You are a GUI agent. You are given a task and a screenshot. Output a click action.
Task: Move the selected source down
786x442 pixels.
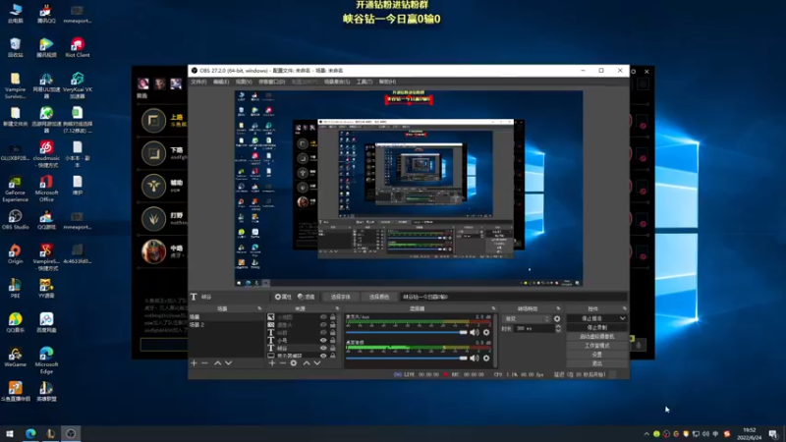click(x=316, y=362)
